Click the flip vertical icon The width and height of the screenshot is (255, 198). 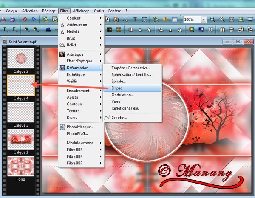[232, 30]
